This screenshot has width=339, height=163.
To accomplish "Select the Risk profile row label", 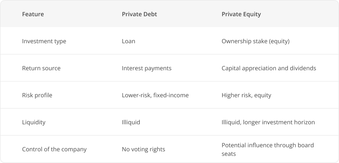I will (x=37, y=95).
